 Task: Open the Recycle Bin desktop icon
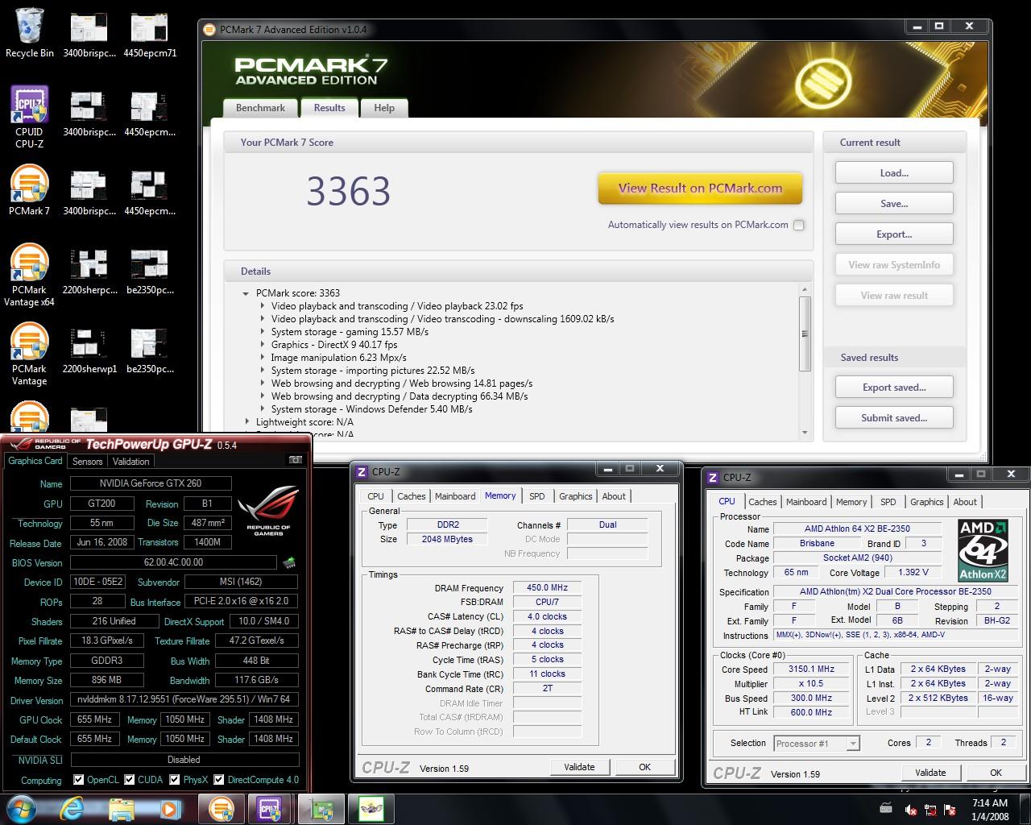[x=30, y=32]
